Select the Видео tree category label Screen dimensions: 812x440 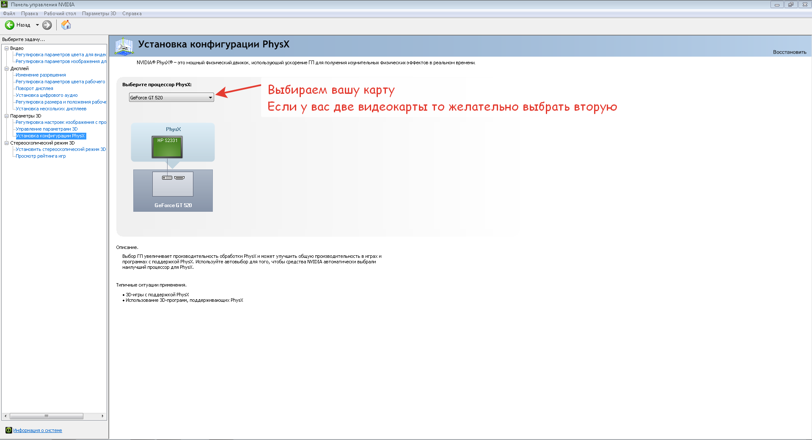coord(17,48)
